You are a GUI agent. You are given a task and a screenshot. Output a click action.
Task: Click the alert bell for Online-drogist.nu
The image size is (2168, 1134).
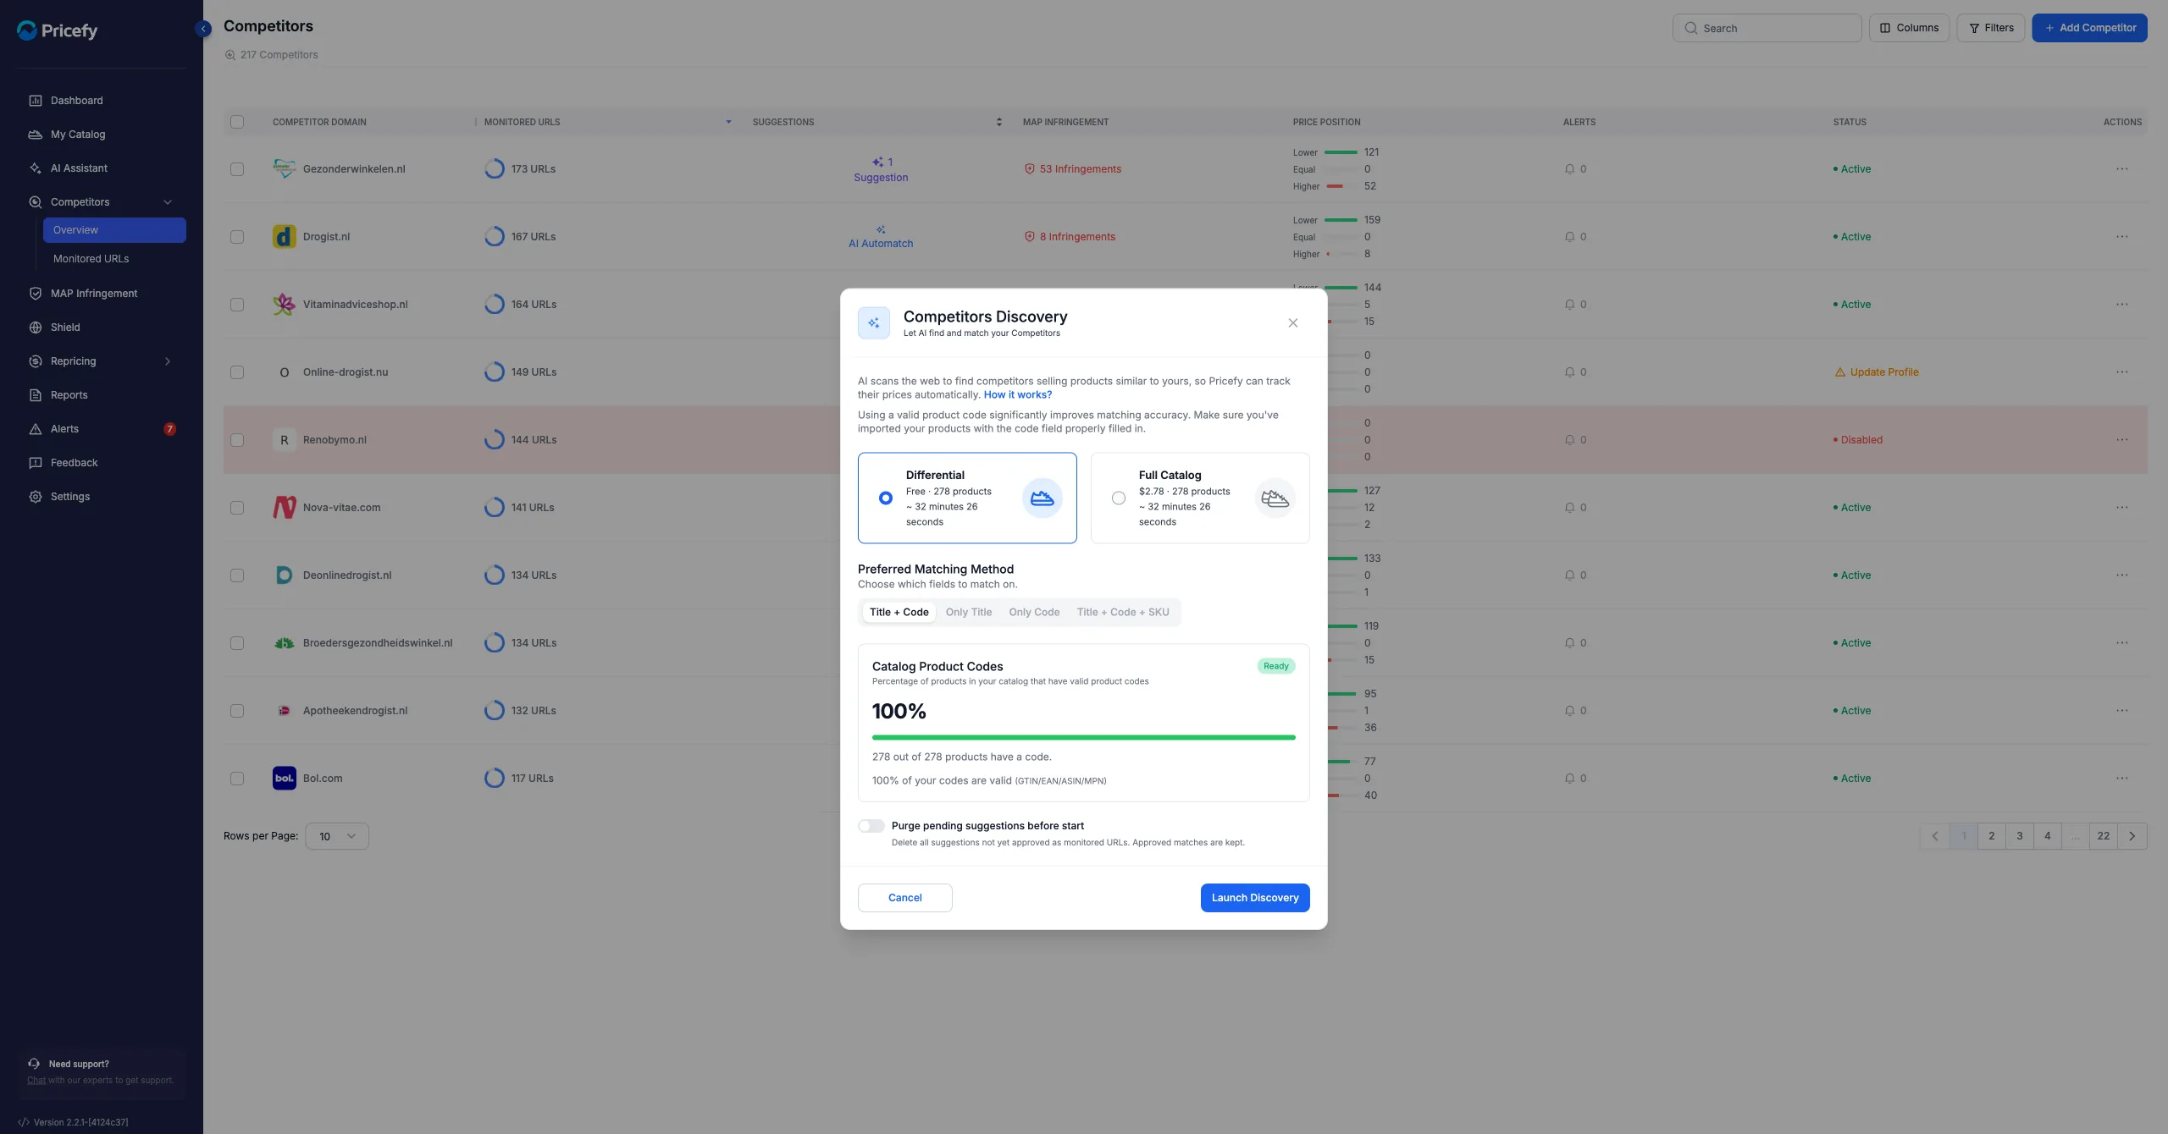coord(1569,372)
